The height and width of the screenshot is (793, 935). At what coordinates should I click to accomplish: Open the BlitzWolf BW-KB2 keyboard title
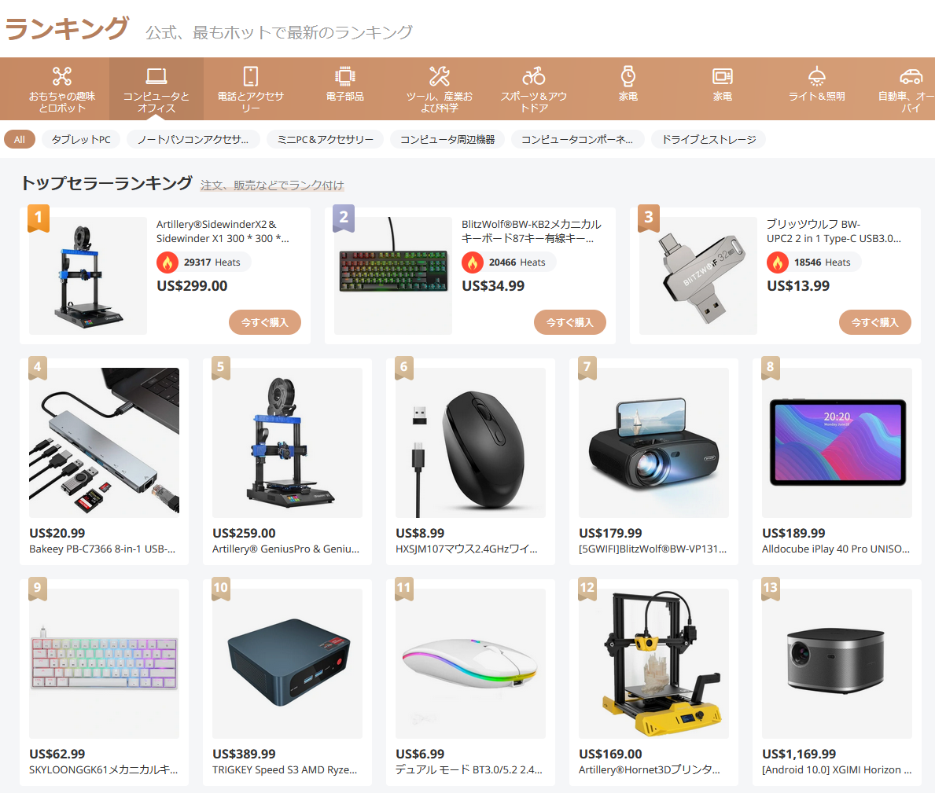click(532, 231)
